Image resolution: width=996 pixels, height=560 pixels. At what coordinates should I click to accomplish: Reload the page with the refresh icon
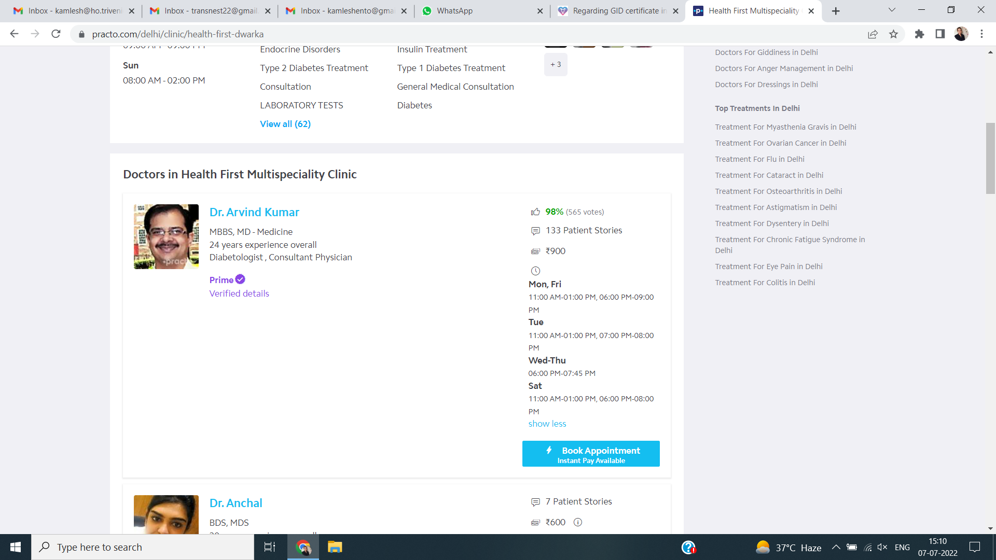click(x=56, y=34)
